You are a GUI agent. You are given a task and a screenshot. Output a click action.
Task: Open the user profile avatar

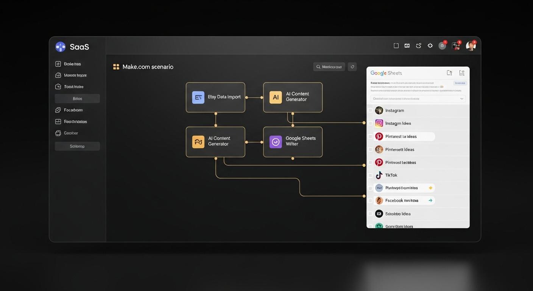(471, 46)
